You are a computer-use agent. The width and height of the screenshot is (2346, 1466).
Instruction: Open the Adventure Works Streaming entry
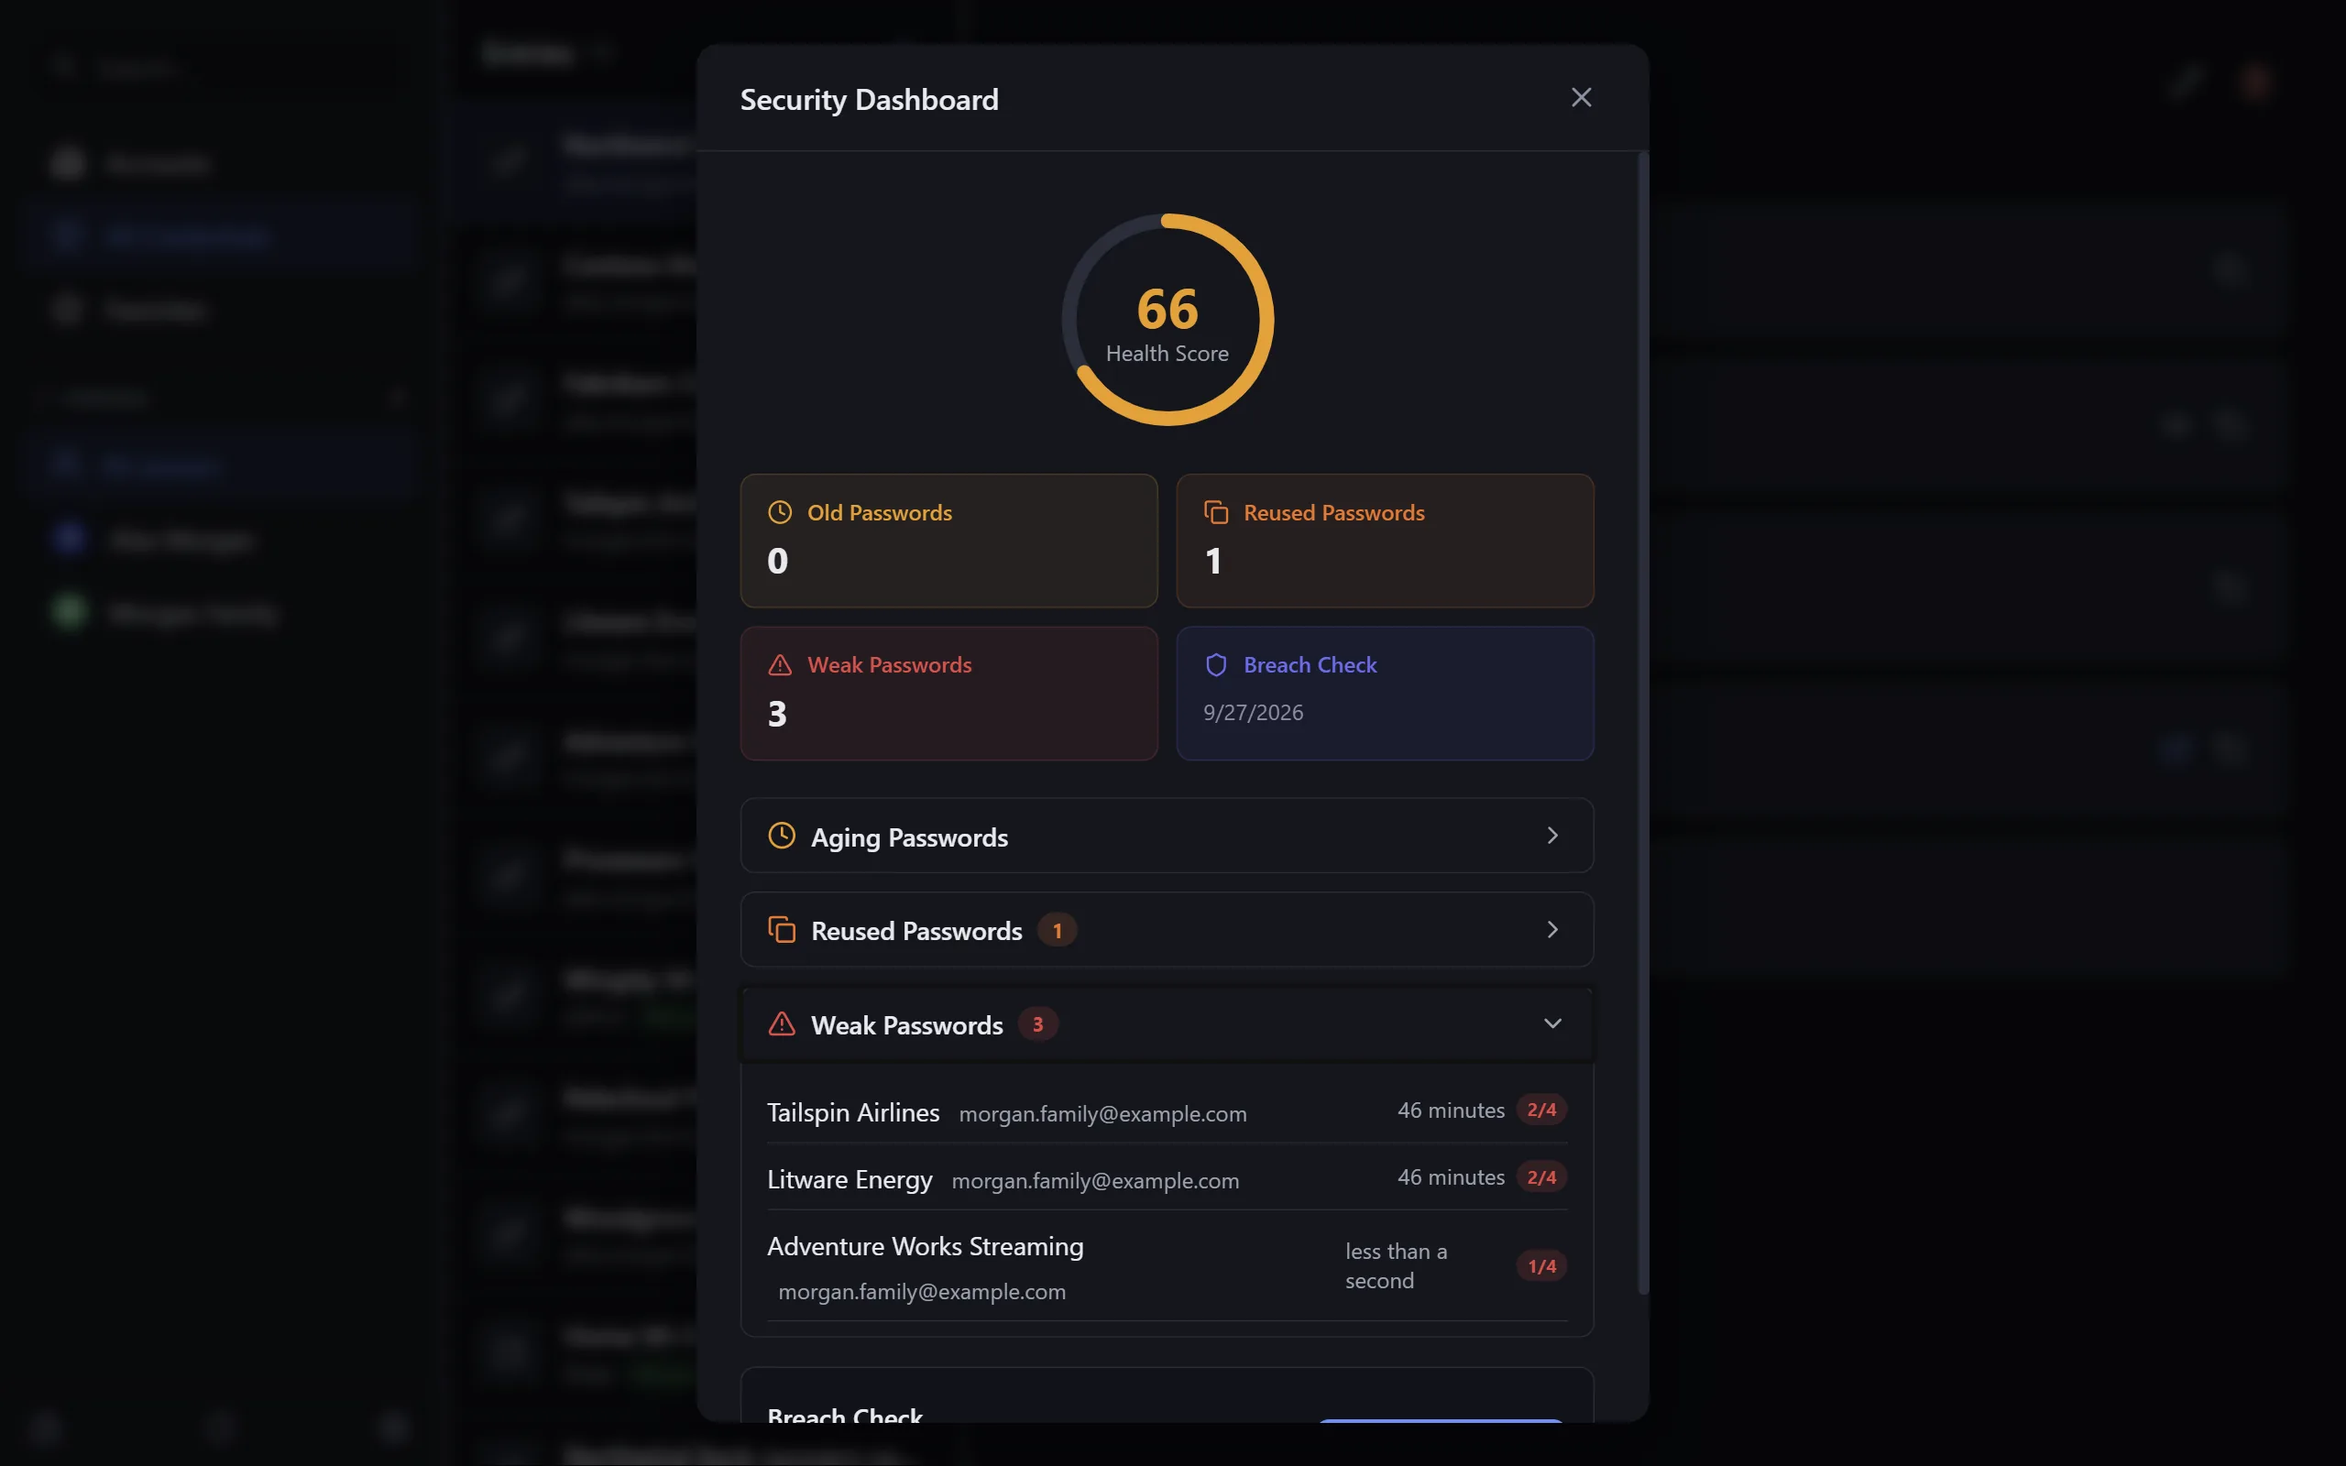(x=1168, y=1266)
